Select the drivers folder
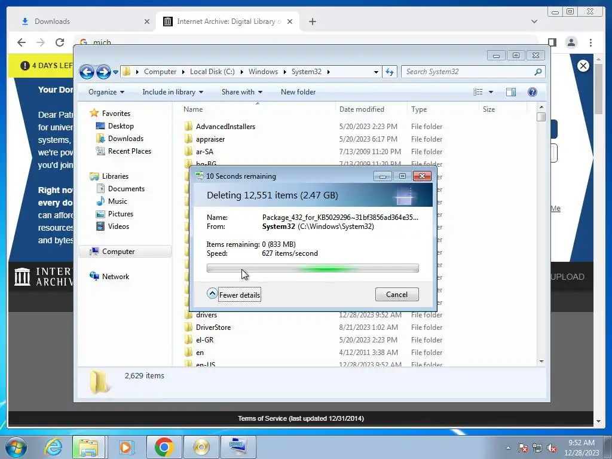 [206, 315]
